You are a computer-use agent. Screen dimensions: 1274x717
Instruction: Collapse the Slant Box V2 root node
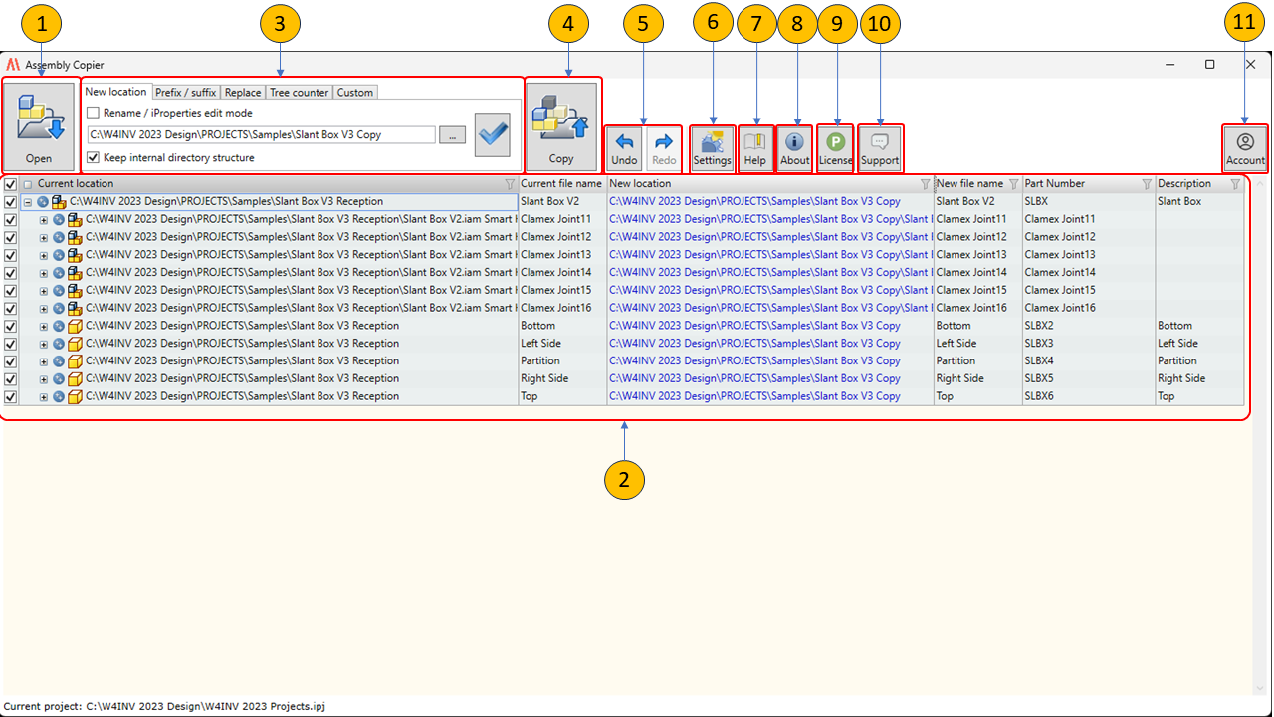28,202
